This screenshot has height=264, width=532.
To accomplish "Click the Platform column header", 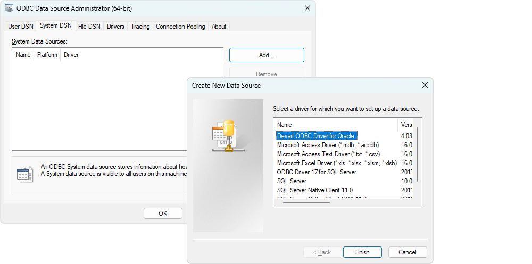I will pos(47,55).
